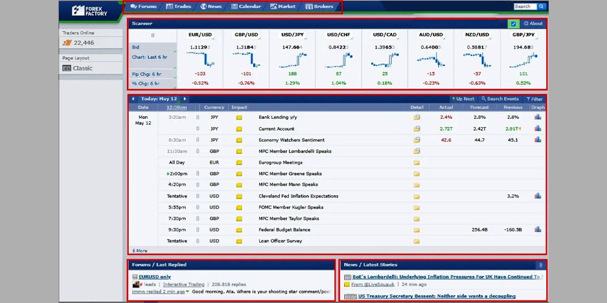Open US Treasury Secretary Bessent news story
The width and height of the screenshot is (607, 303).
tap(436, 296)
